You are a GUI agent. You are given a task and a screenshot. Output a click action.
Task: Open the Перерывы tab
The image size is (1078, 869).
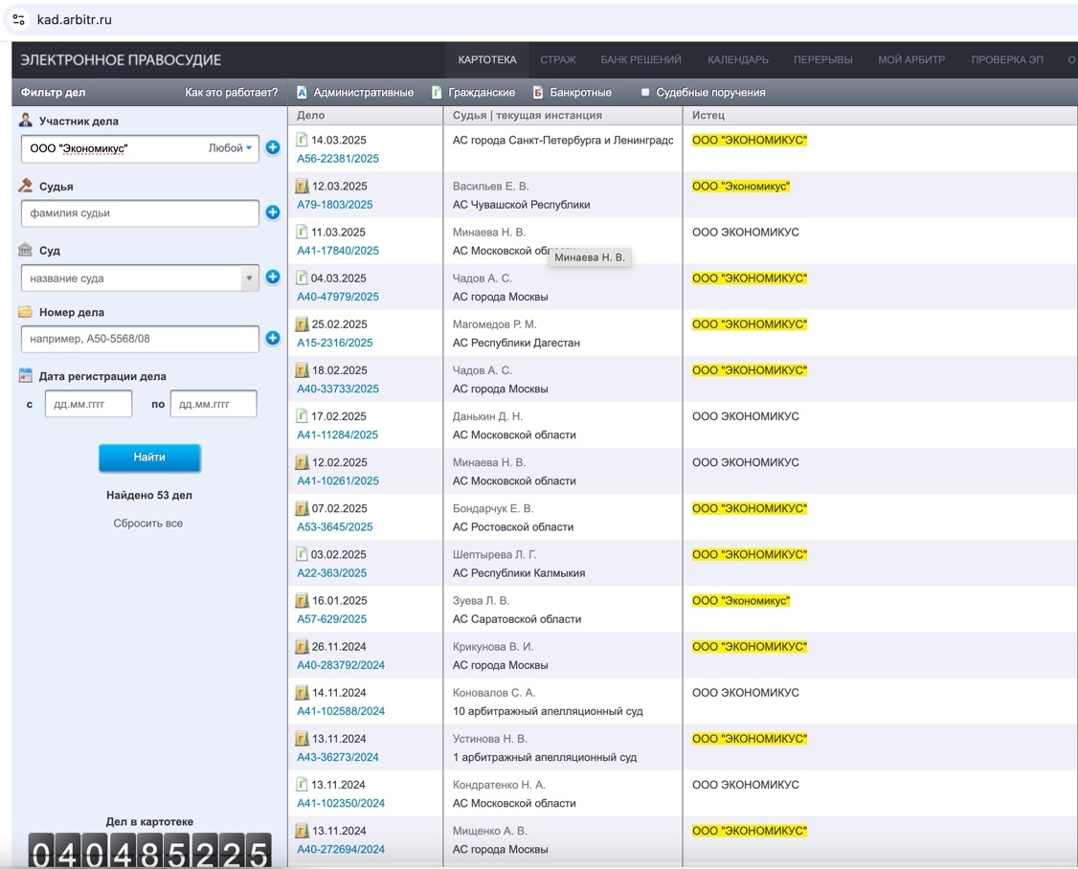823,59
